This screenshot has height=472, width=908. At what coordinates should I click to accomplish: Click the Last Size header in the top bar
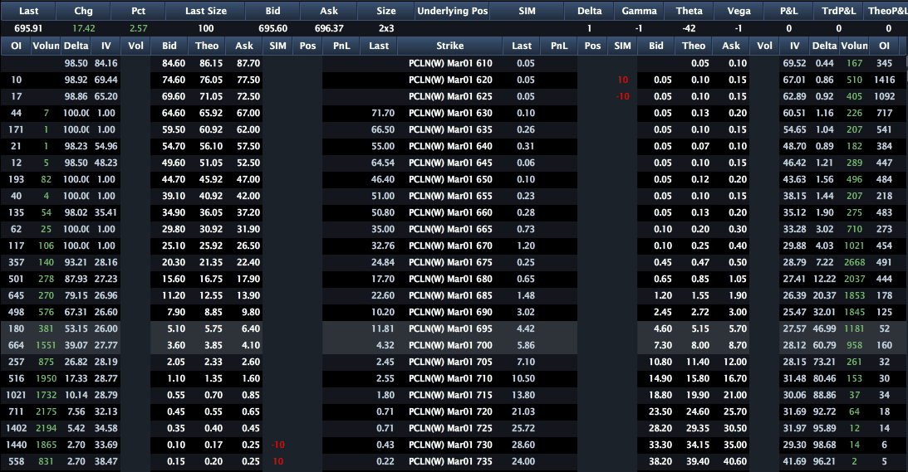(205, 11)
